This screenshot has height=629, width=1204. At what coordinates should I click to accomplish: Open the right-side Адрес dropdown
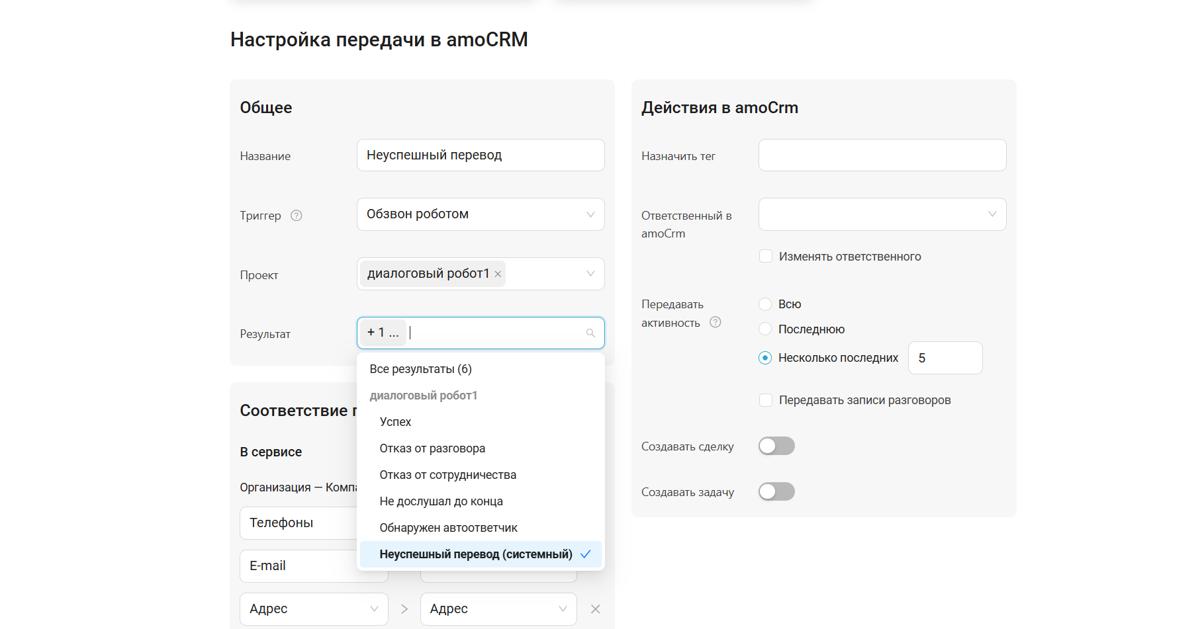tap(498, 609)
